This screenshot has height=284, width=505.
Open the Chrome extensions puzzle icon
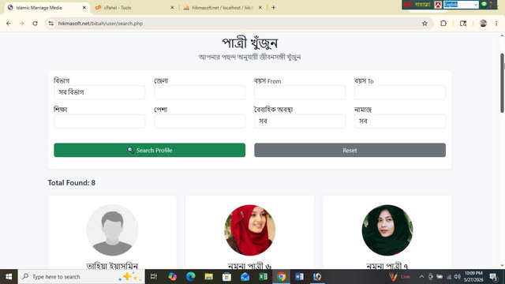point(443,24)
